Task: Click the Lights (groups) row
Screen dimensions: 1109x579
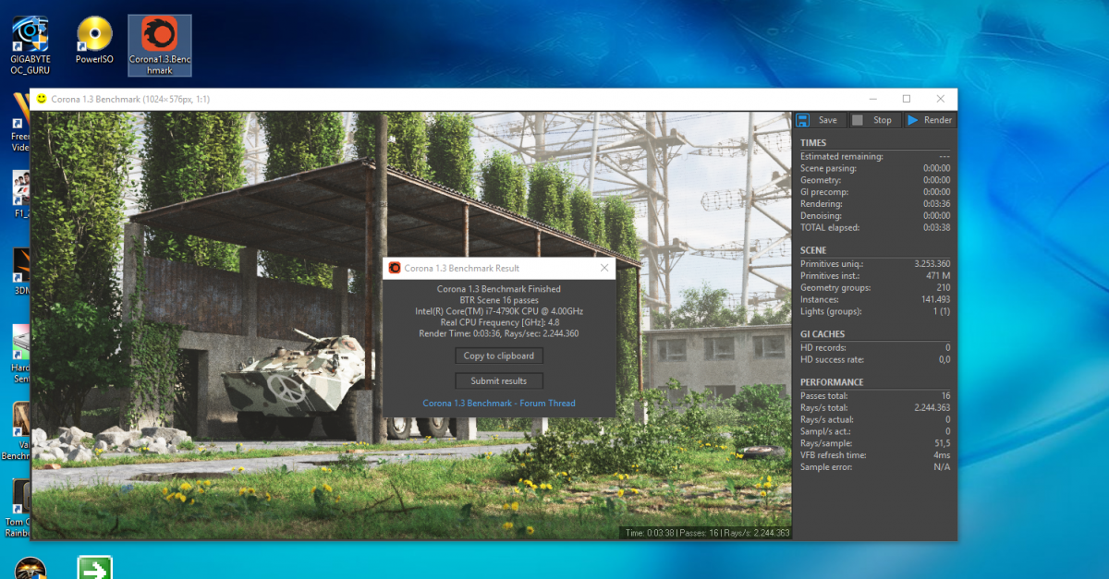Action: tap(874, 311)
